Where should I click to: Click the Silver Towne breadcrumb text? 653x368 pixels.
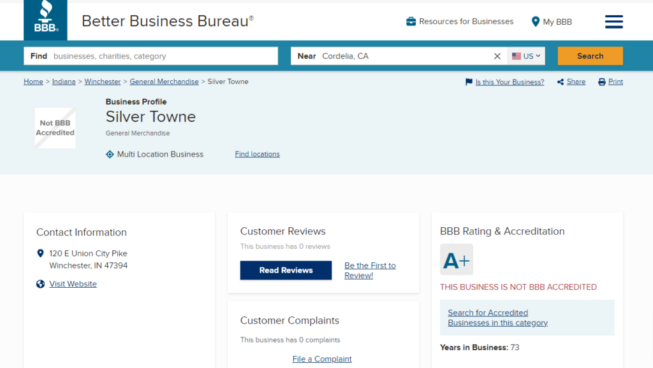point(228,82)
